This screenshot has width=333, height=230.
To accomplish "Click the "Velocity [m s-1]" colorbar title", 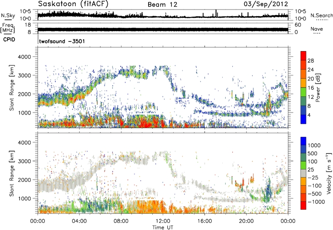I will click(329, 174).
